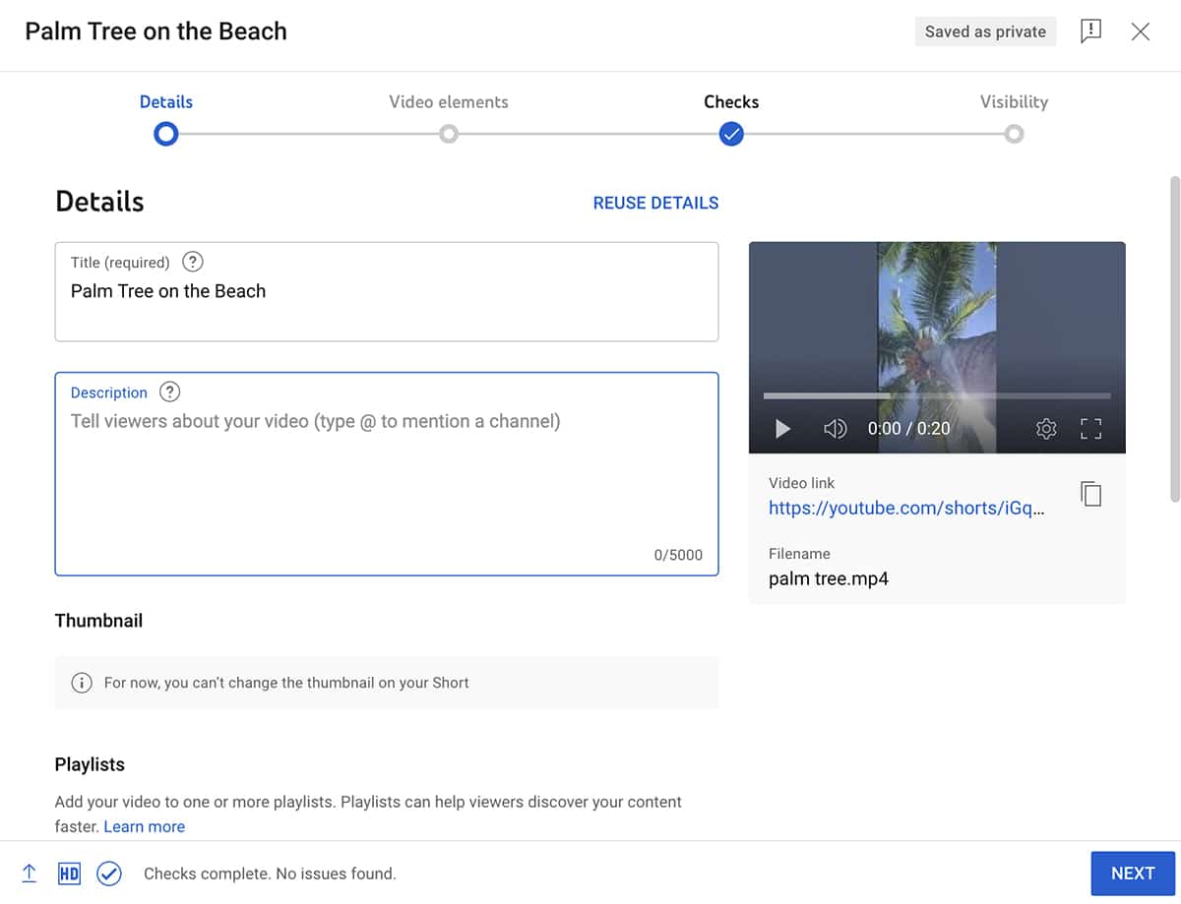Click the checks complete checkmark icon
1181x904 pixels.
click(x=109, y=873)
